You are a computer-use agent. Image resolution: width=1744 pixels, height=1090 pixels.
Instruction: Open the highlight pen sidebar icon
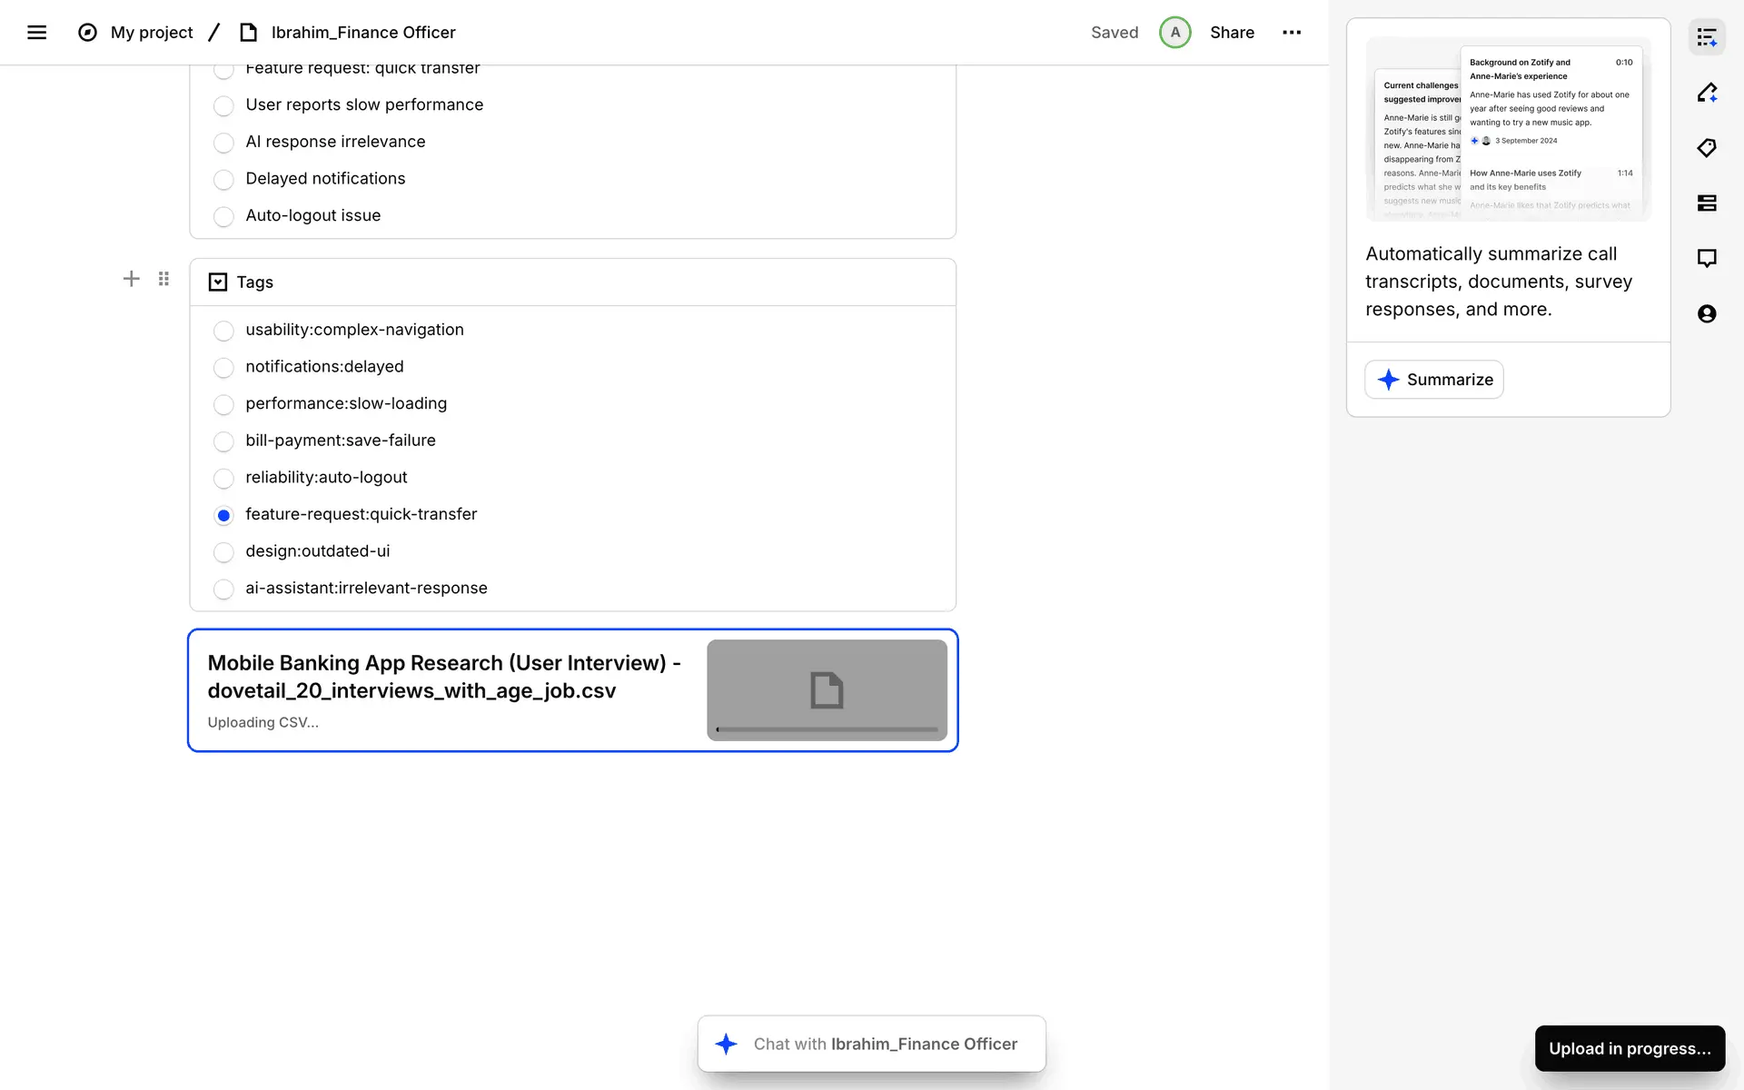(x=1707, y=93)
